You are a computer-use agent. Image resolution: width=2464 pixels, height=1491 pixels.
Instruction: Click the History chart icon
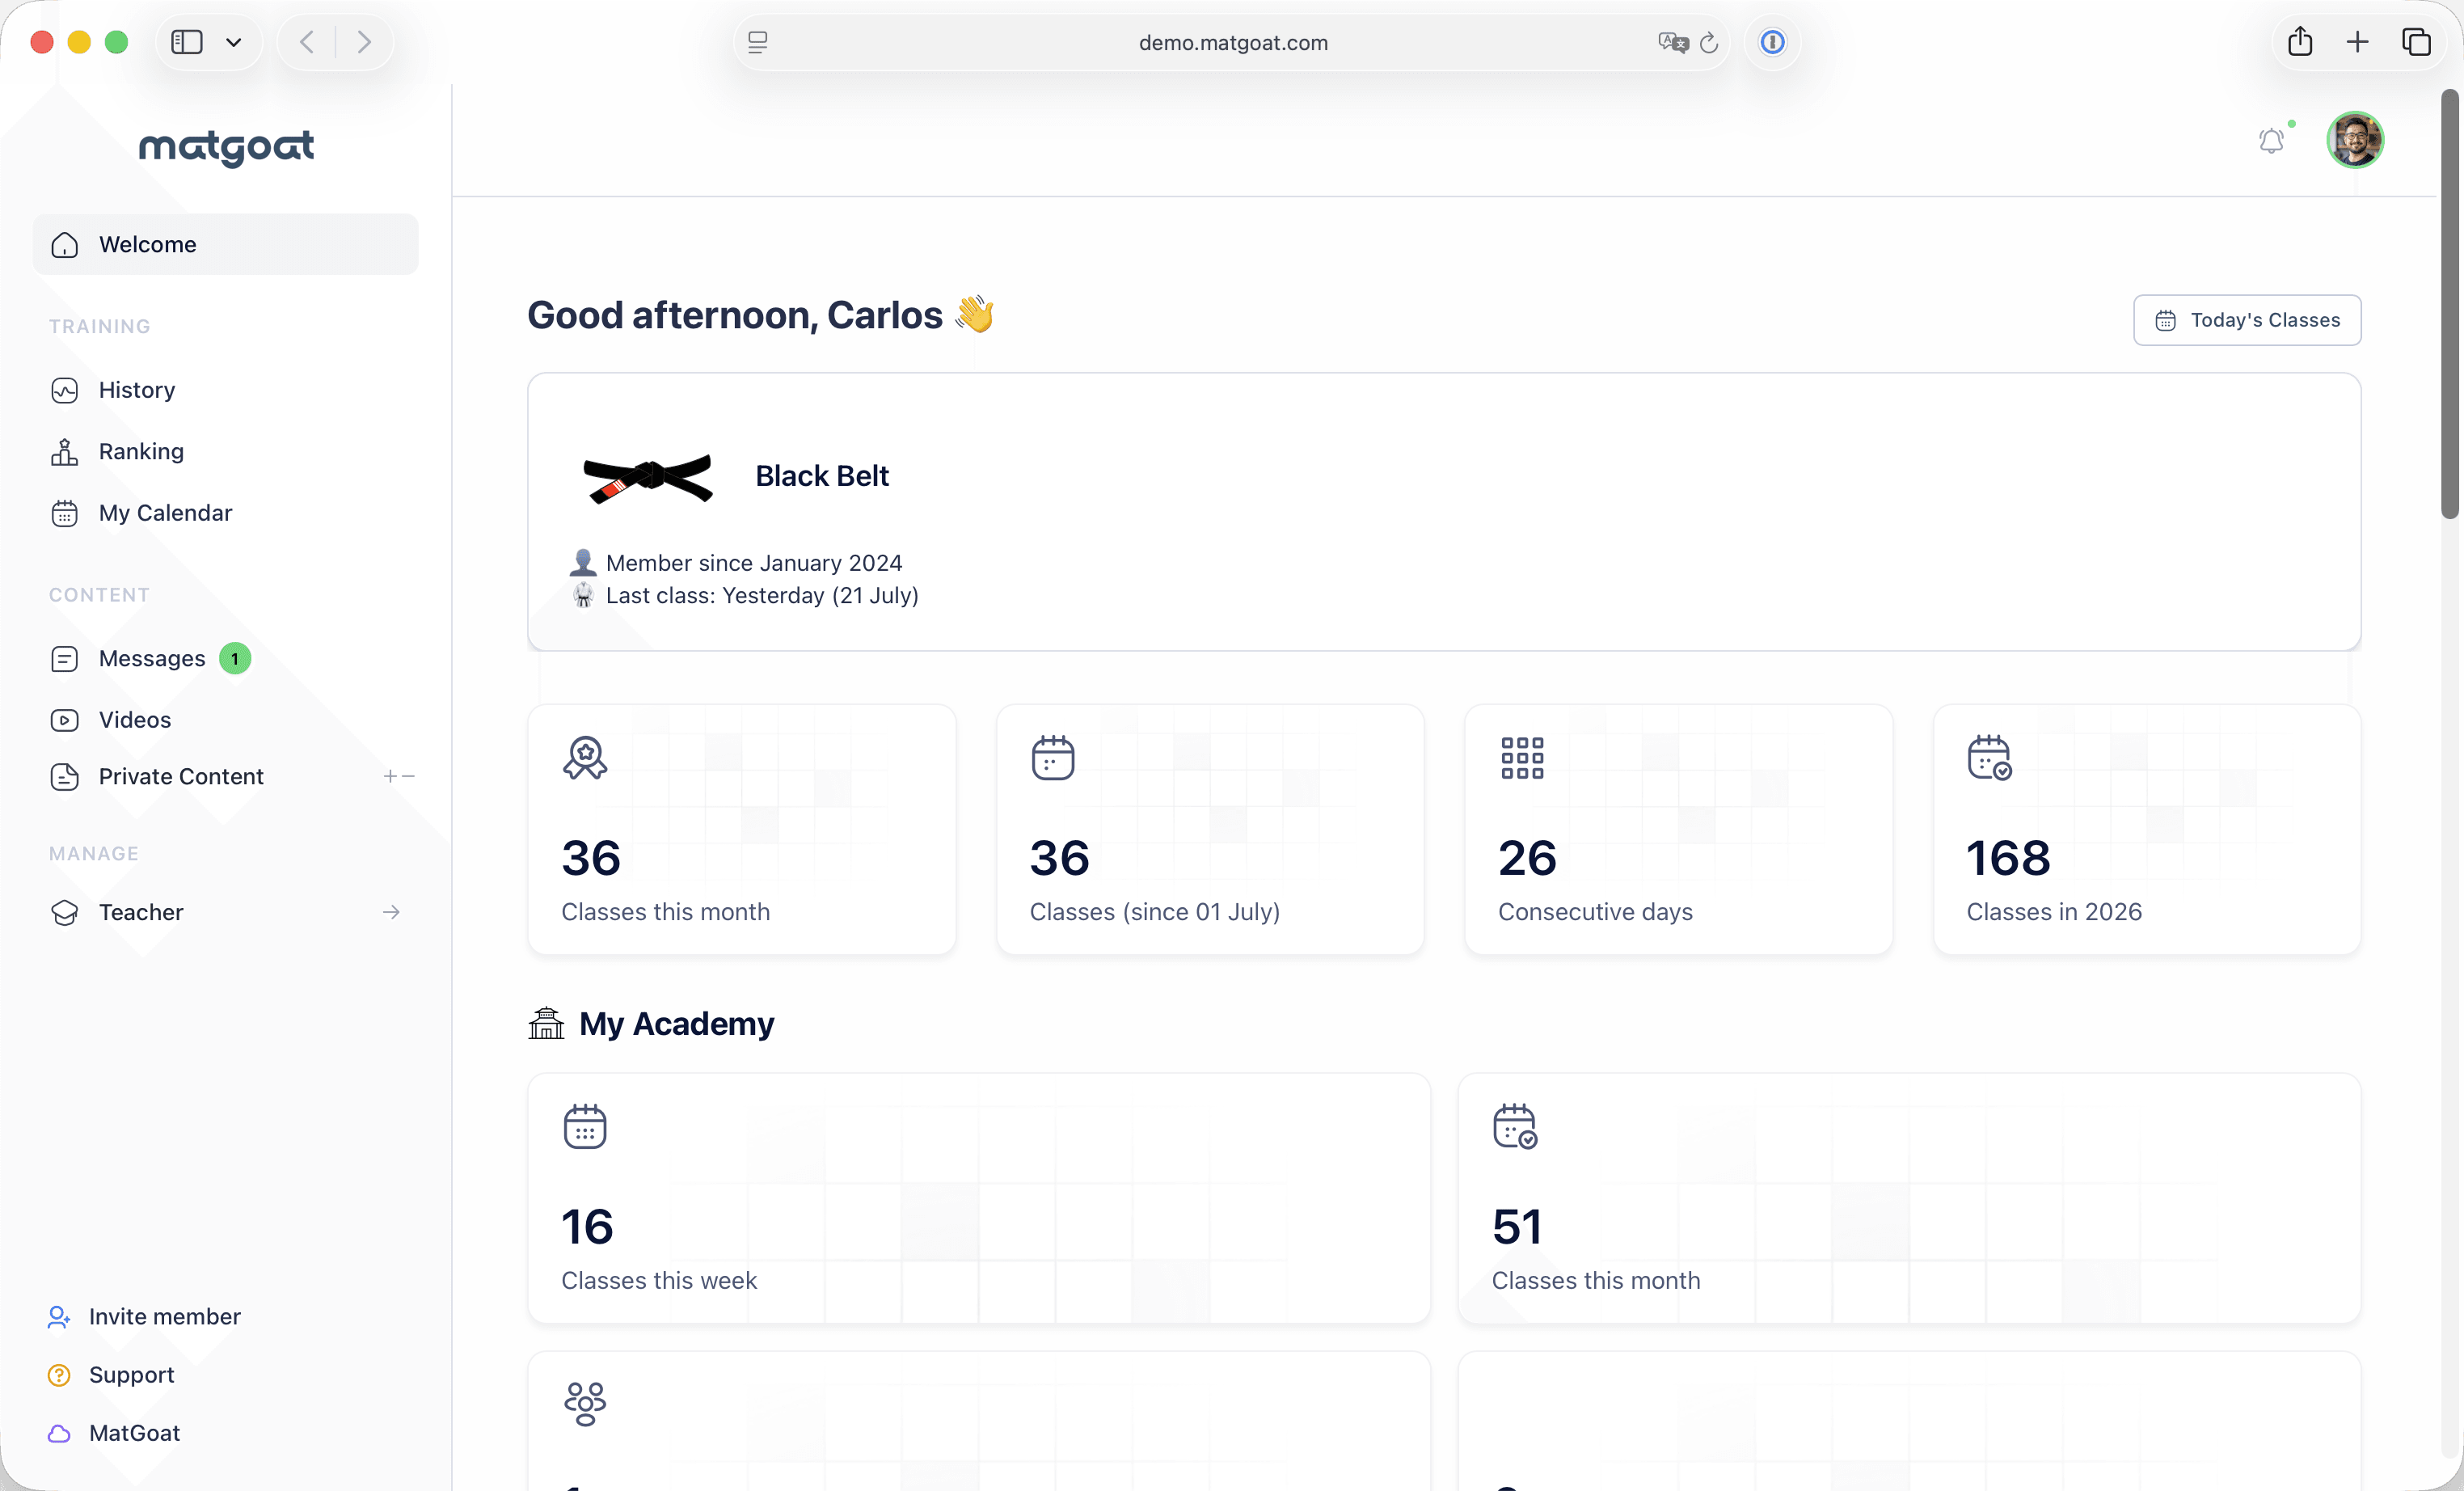pos(65,390)
